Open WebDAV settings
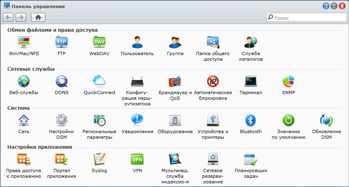The width and height of the screenshot is (349, 187). [x=99, y=42]
